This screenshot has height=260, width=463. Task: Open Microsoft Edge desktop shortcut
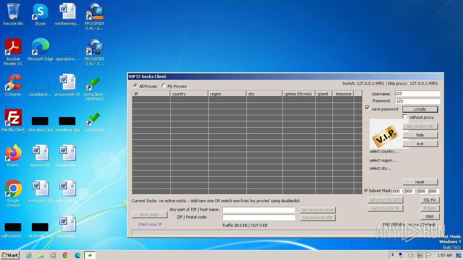point(40,50)
